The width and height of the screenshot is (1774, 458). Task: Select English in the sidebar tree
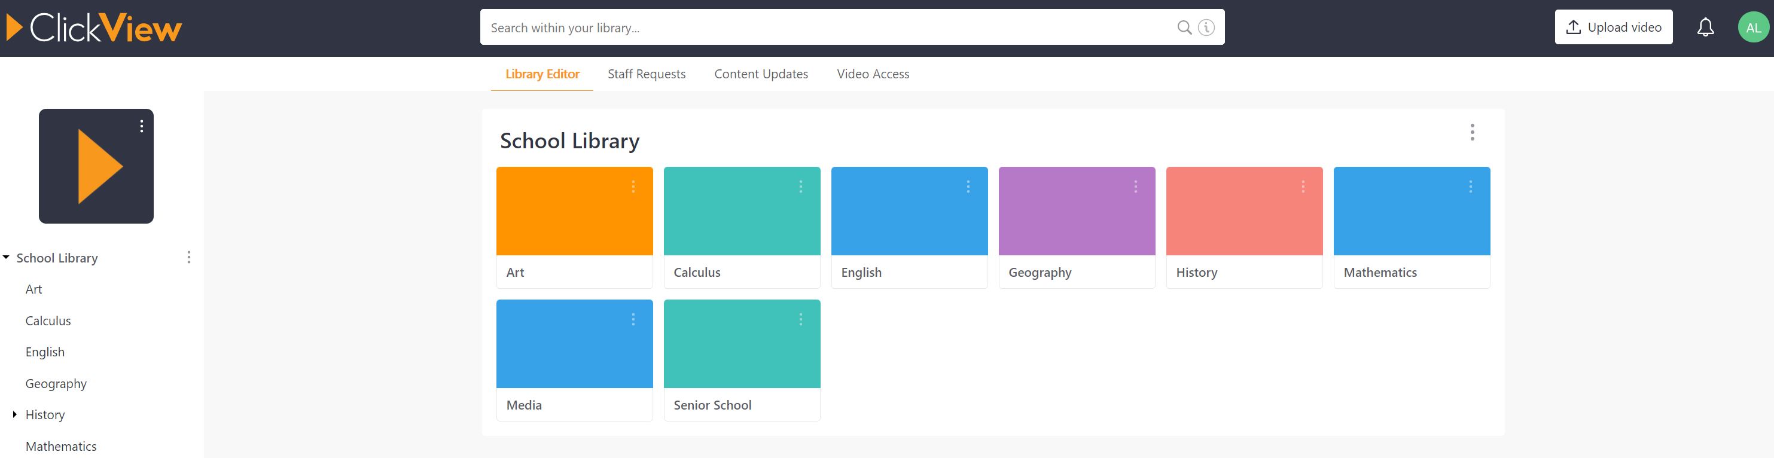45,352
